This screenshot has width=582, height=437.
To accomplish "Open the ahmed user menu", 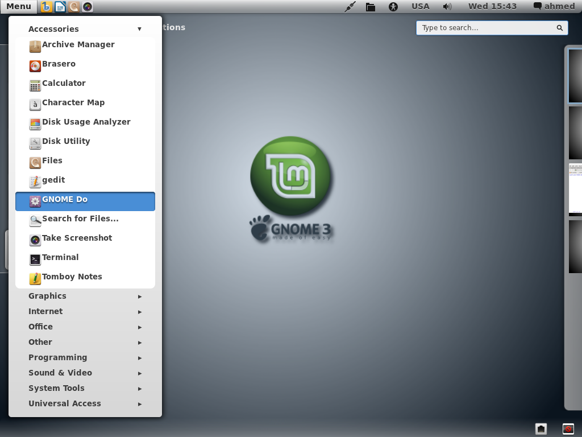I will click(x=554, y=6).
